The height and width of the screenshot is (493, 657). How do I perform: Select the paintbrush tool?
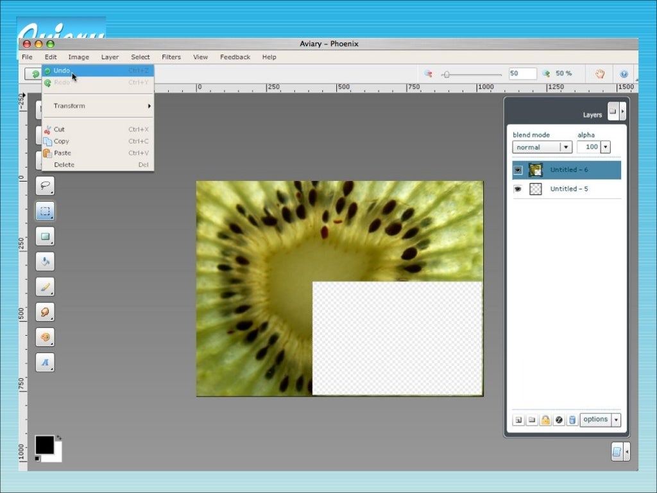click(45, 287)
